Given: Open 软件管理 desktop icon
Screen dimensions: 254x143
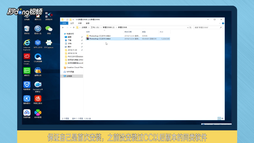Looking at the screenshot, I should pyautogui.click(x=38, y=114).
